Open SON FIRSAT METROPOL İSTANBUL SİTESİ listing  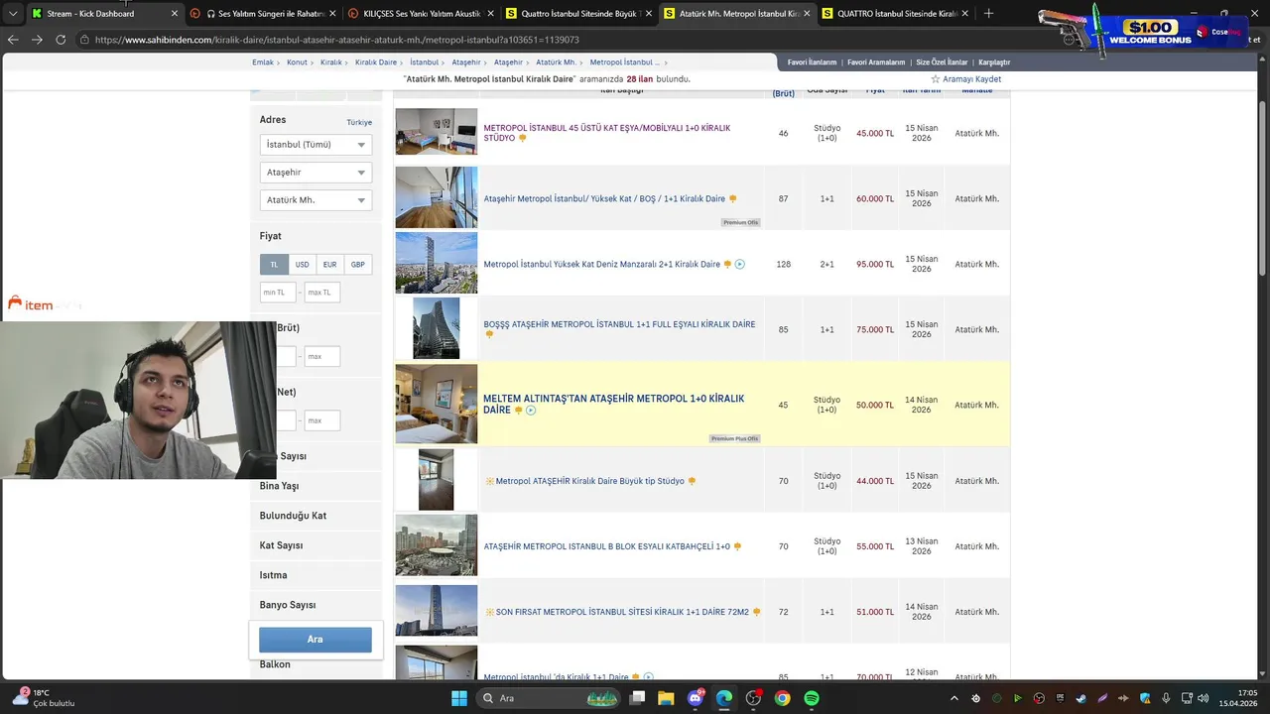point(622,612)
